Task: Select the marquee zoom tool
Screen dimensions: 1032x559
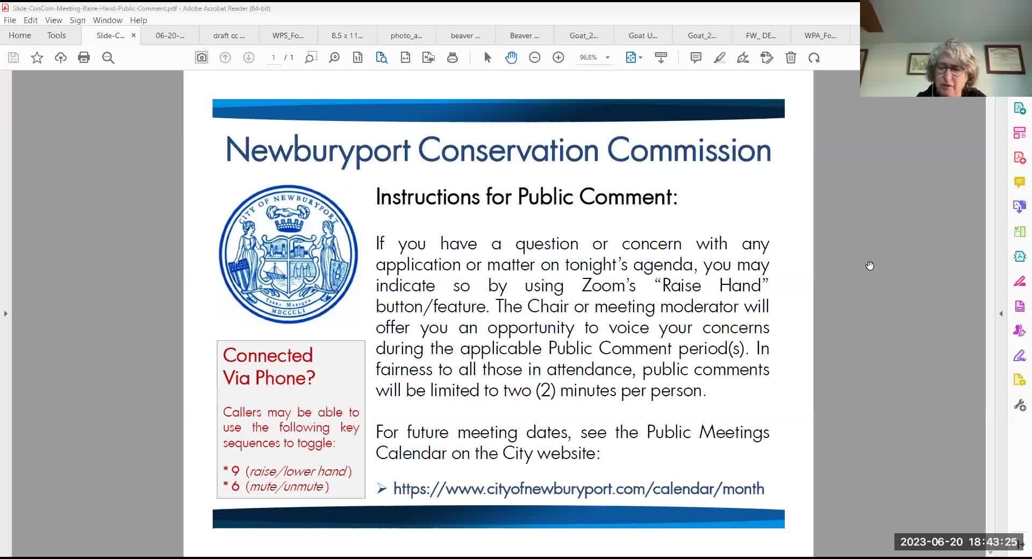Action: [310, 58]
